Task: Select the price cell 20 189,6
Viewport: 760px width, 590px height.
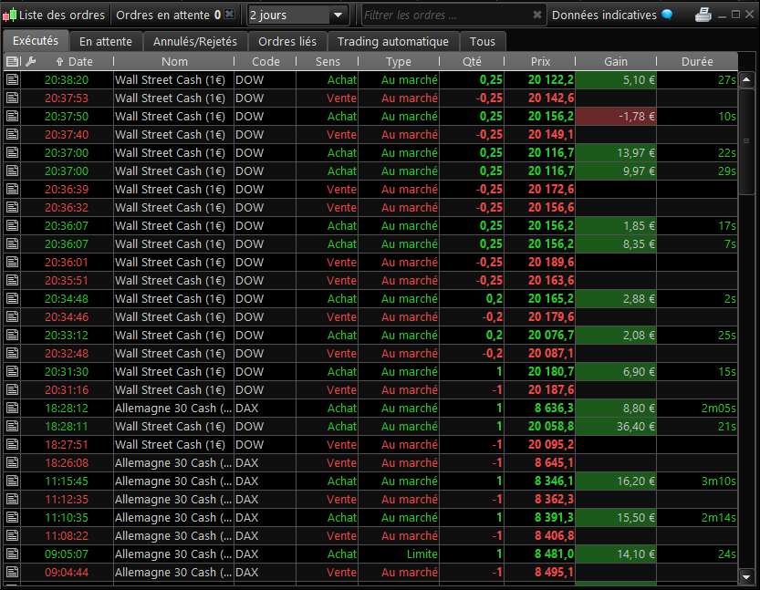Action: click(x=540, y=263)
